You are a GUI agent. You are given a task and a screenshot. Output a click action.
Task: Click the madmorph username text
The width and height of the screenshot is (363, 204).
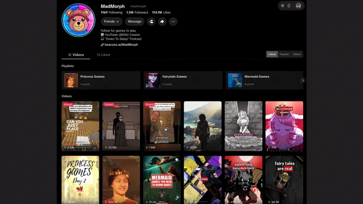click(x=138, y=6)
